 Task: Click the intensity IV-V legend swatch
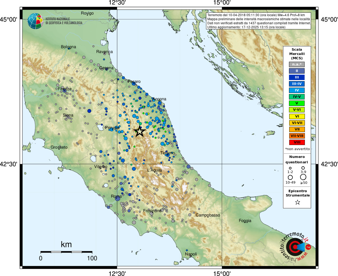(x=297, y=97)
